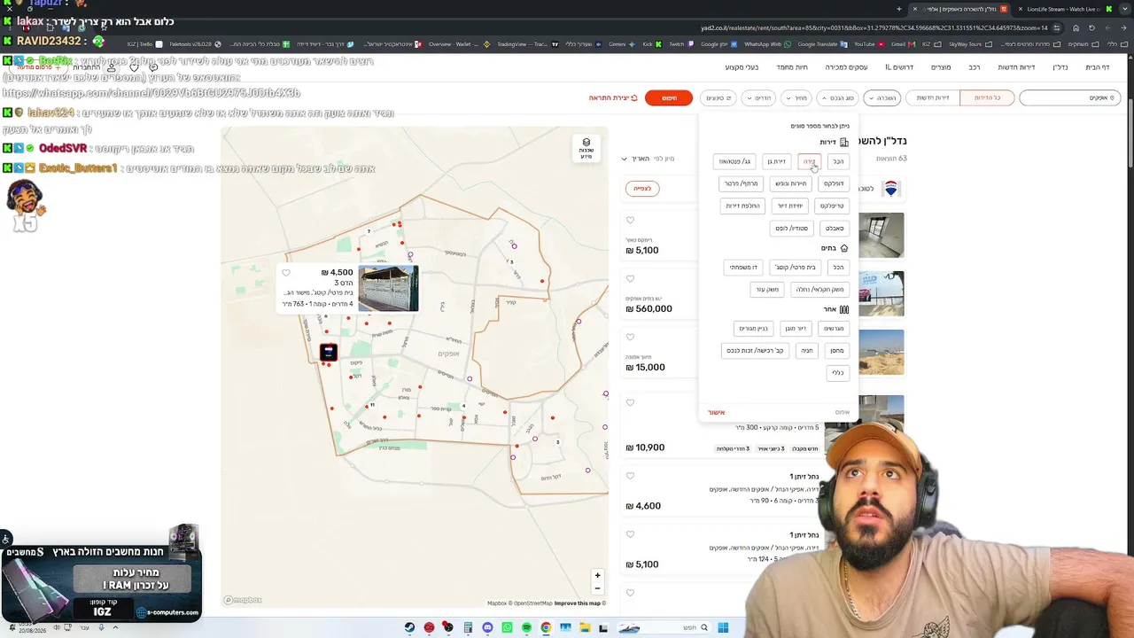
Task: Click the highlighted square marker on the map
Action: coord(328,353)
